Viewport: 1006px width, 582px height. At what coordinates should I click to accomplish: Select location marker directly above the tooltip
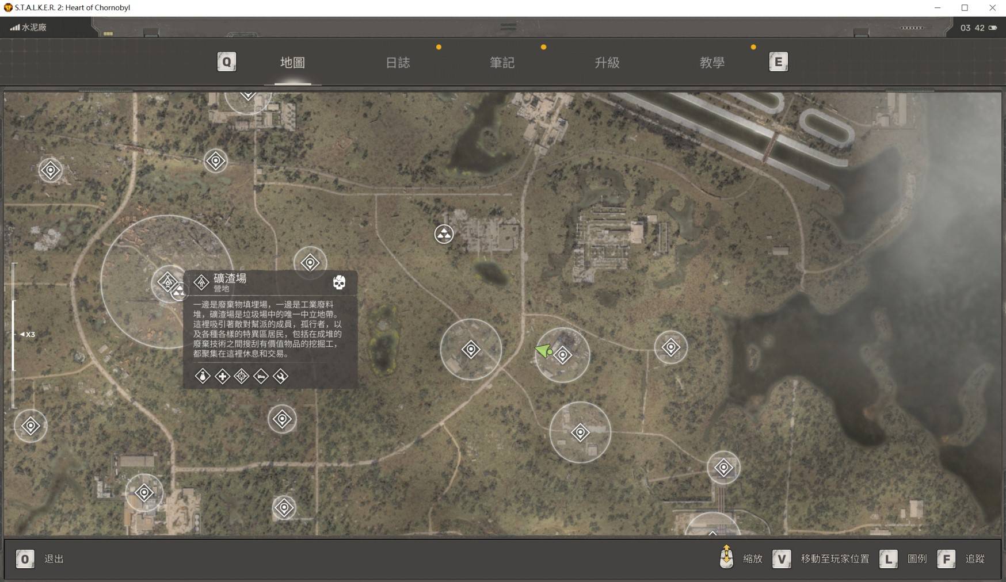click(310, 263)
